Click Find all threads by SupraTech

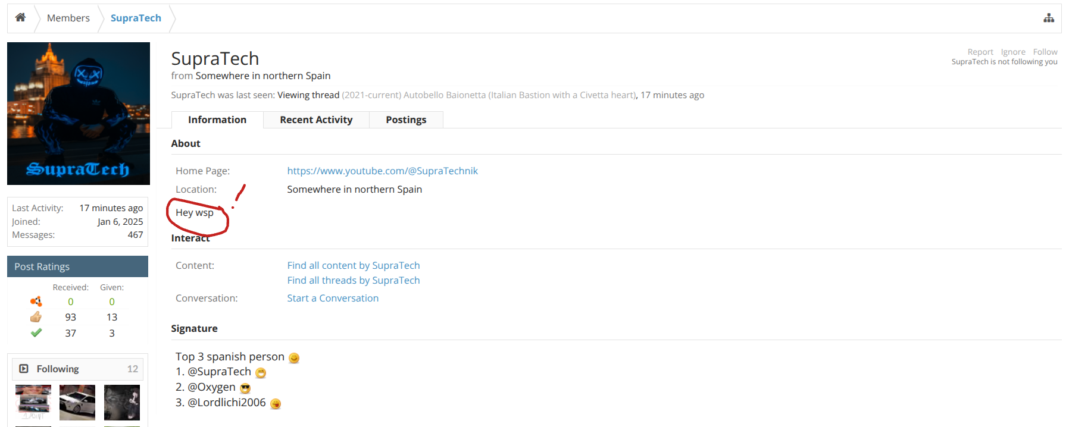[x=354, y=280]
